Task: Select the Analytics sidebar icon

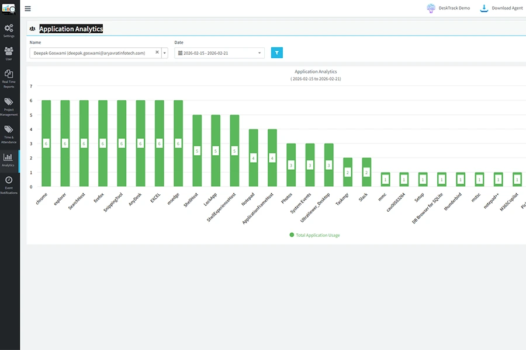Action: point(9,159)
